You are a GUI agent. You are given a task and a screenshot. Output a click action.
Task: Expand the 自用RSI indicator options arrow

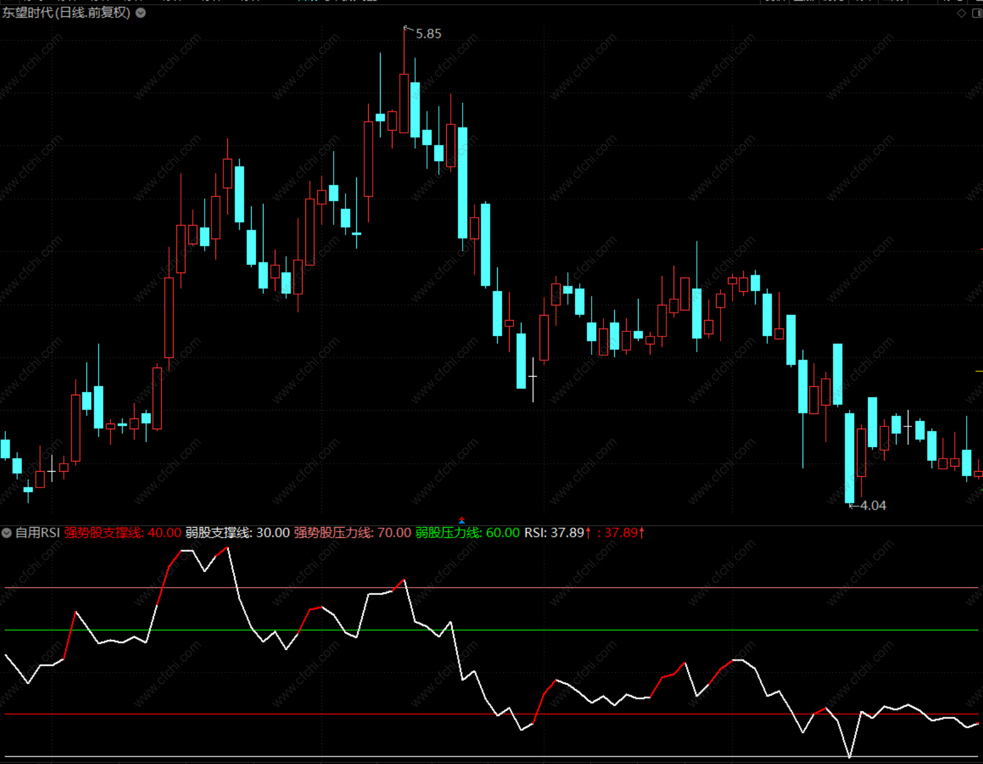(6, 533)
